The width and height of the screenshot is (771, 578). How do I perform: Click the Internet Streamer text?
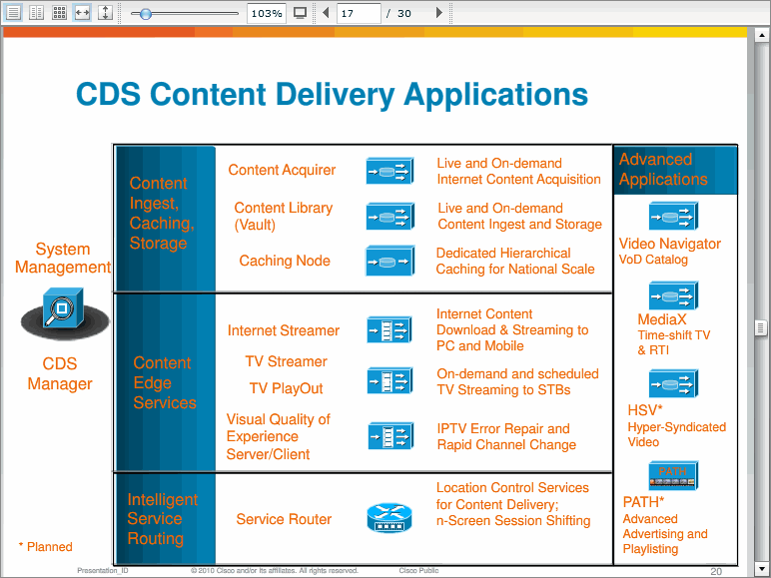[284, 330]
